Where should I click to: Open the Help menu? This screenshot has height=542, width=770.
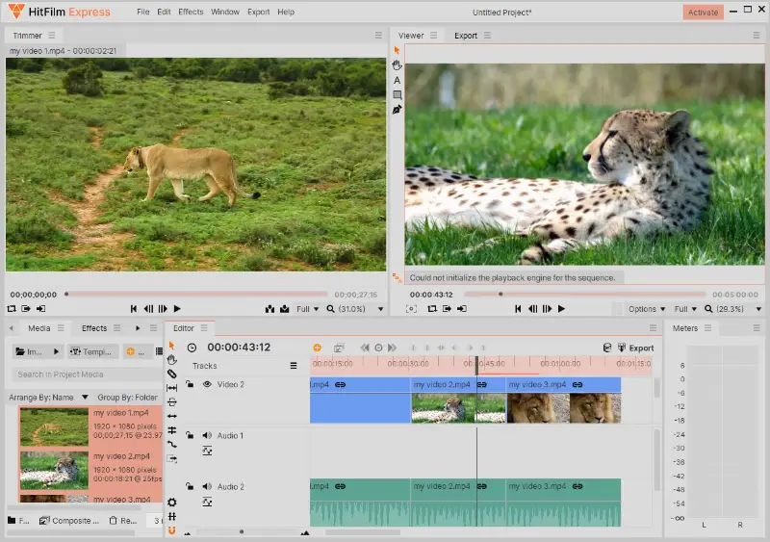click(x=286, y=12)
